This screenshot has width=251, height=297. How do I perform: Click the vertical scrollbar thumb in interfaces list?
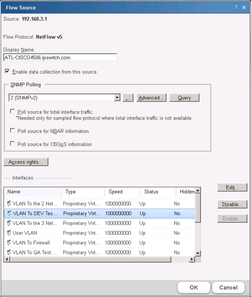coord(198,208)
